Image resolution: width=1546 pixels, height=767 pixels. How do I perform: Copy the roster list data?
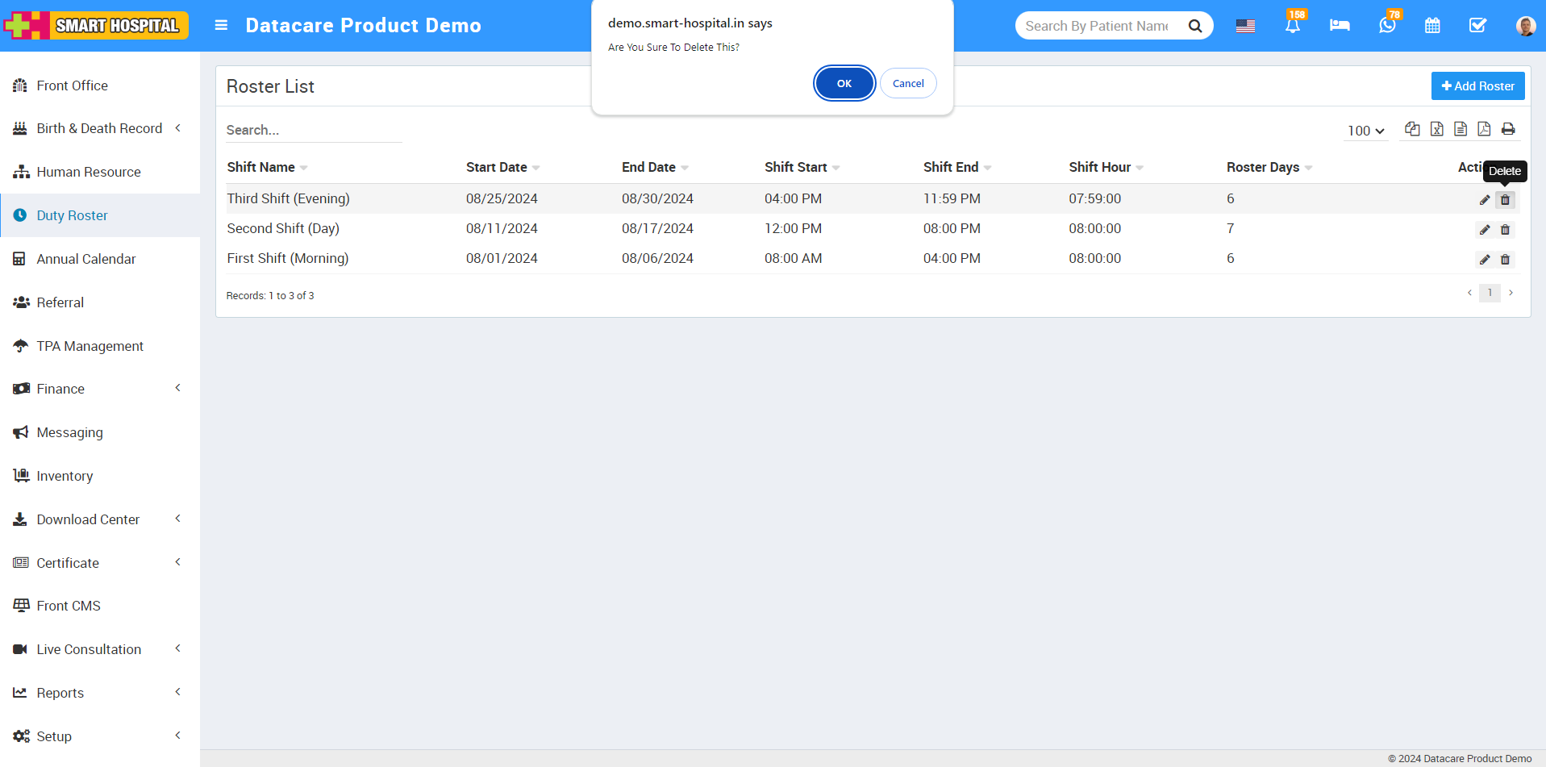point(1412,129)
